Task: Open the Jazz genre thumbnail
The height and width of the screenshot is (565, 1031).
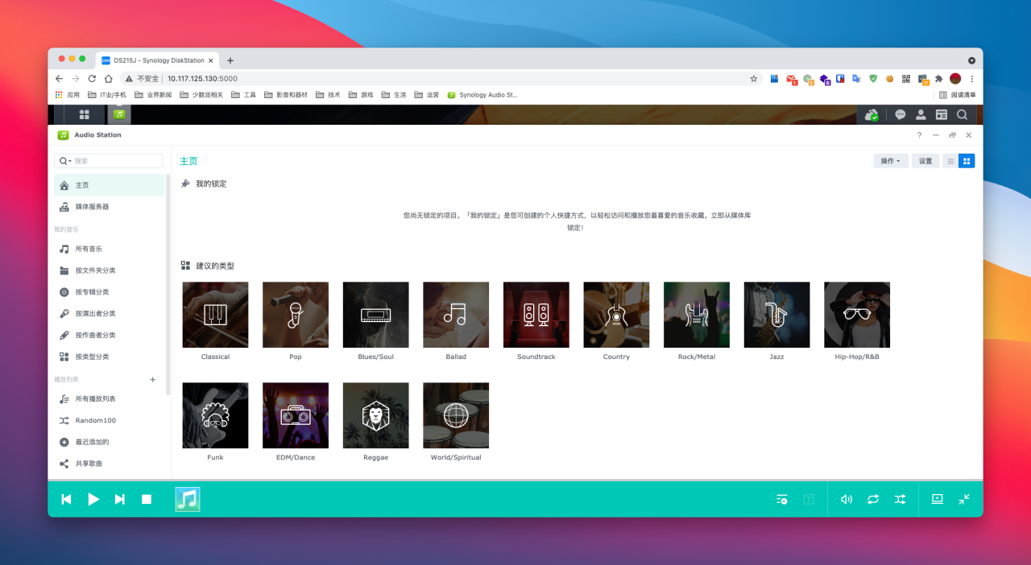Action: [x=776, y=314]
